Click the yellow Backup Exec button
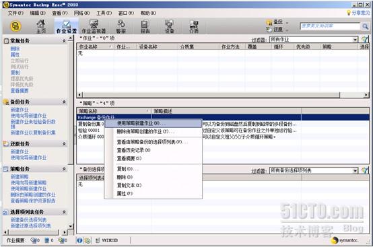Screen dimensions: 373x247 click(15, 26)
